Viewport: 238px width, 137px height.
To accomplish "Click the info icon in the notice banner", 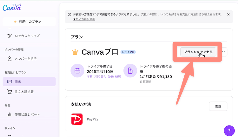I will click(x=69, y=14).
